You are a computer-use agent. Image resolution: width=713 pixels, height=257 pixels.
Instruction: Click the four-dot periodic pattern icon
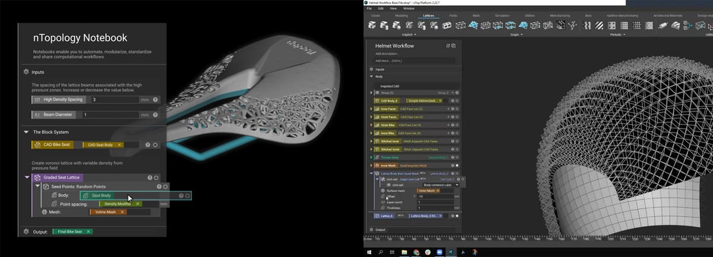click(x=612, y=25)
